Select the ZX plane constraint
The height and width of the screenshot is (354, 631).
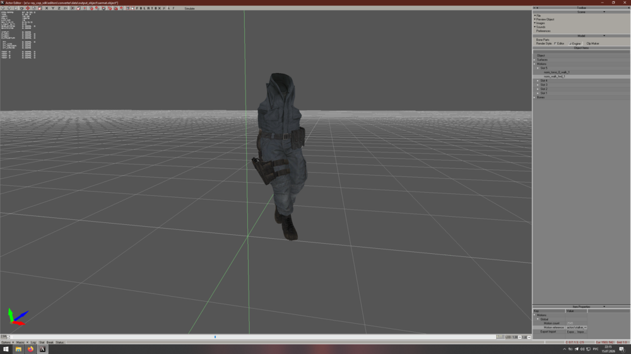(65, 8)
